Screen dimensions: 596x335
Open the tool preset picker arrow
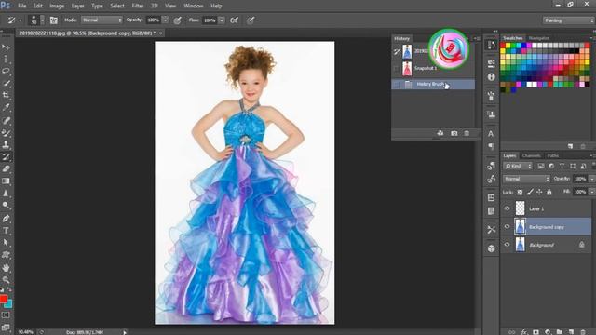20,20
